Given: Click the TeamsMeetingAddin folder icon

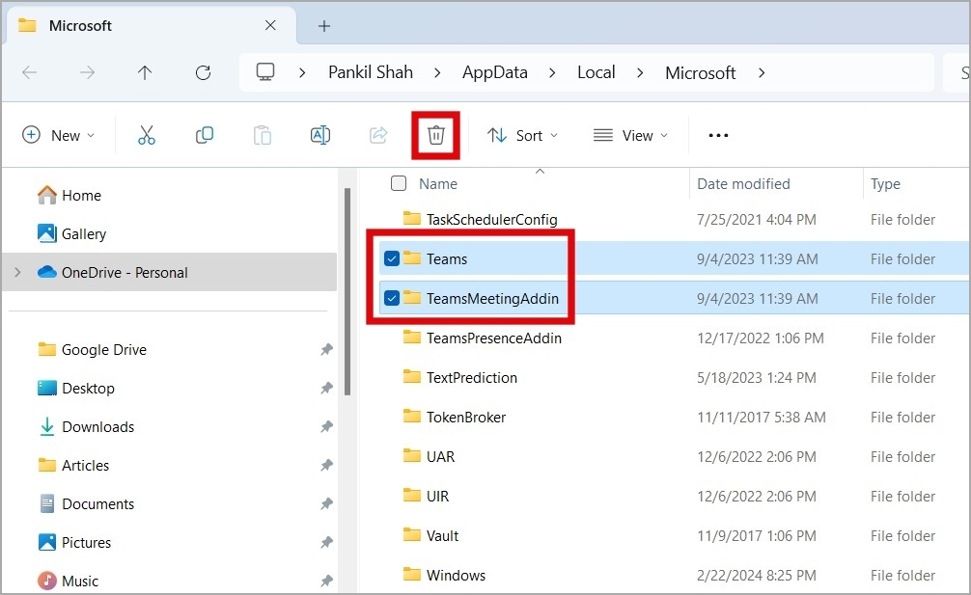Looking at the screenshot, I should coord(412,297).
